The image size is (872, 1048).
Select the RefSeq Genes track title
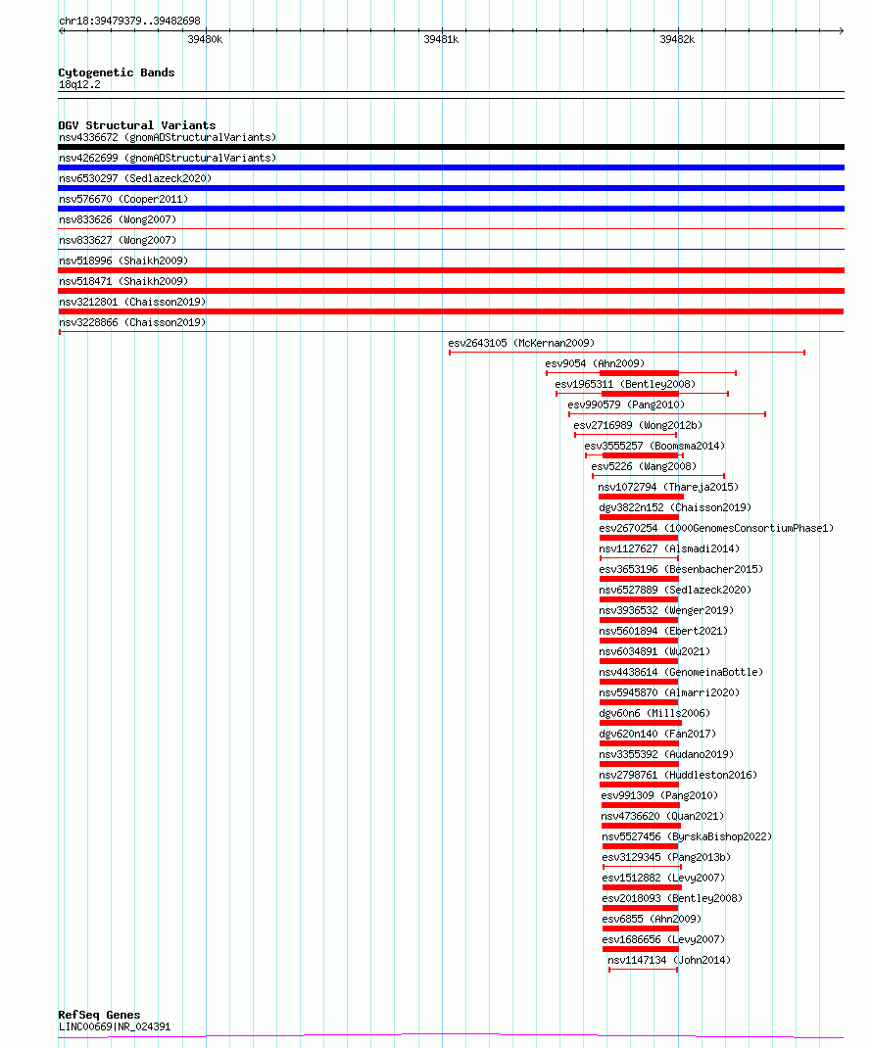coord(99,1016)
